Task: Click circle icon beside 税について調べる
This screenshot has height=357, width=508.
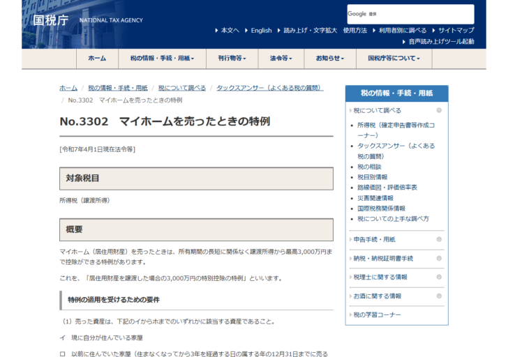Action: pyautogui.click(x=439, y=110)
